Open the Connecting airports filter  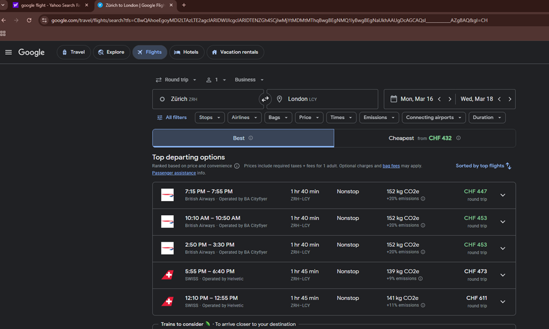point(434,117)
